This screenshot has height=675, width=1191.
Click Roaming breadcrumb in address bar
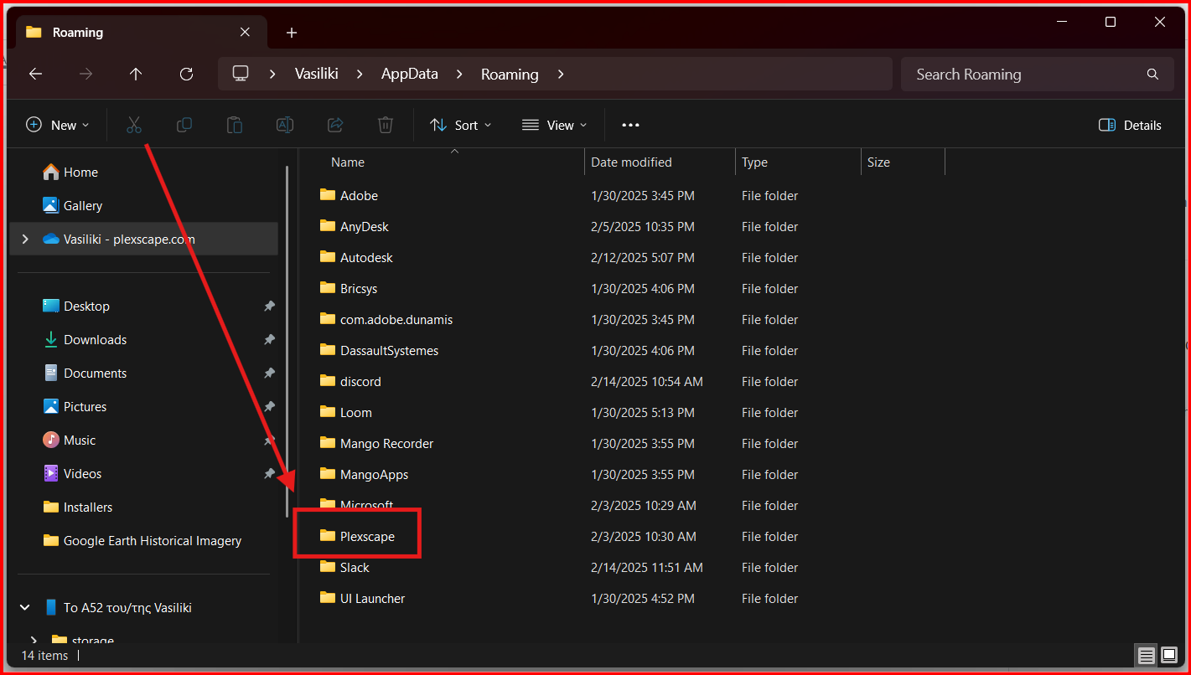coord(510,74)
